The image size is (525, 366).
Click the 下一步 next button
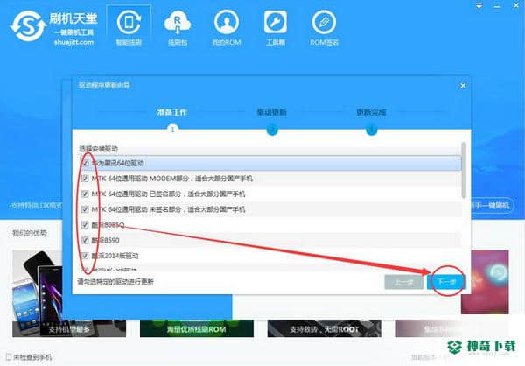tap(446, 282)
